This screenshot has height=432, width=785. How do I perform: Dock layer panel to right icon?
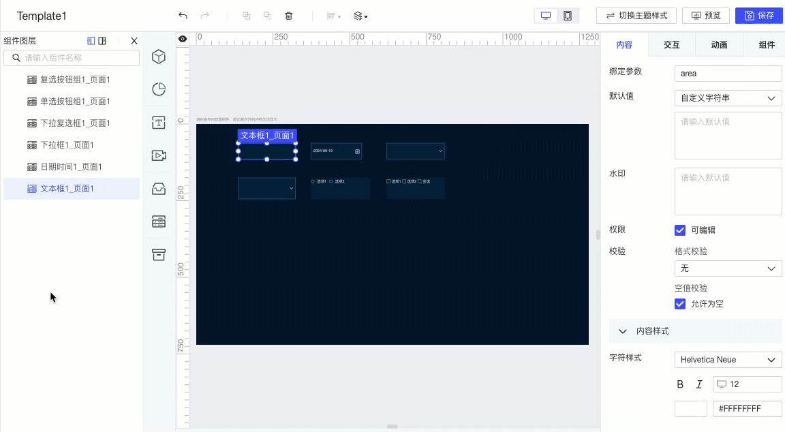click(x=102, y=41)
